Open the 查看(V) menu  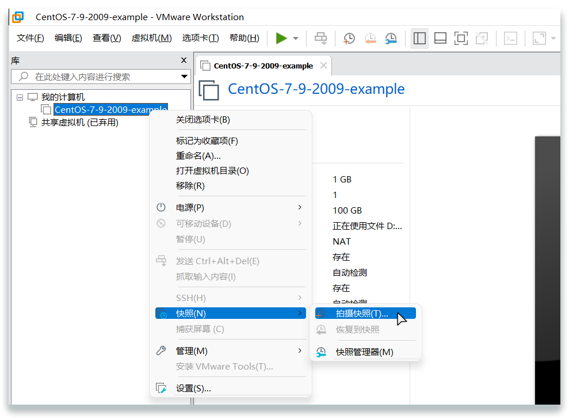click(x=106, y=38)
